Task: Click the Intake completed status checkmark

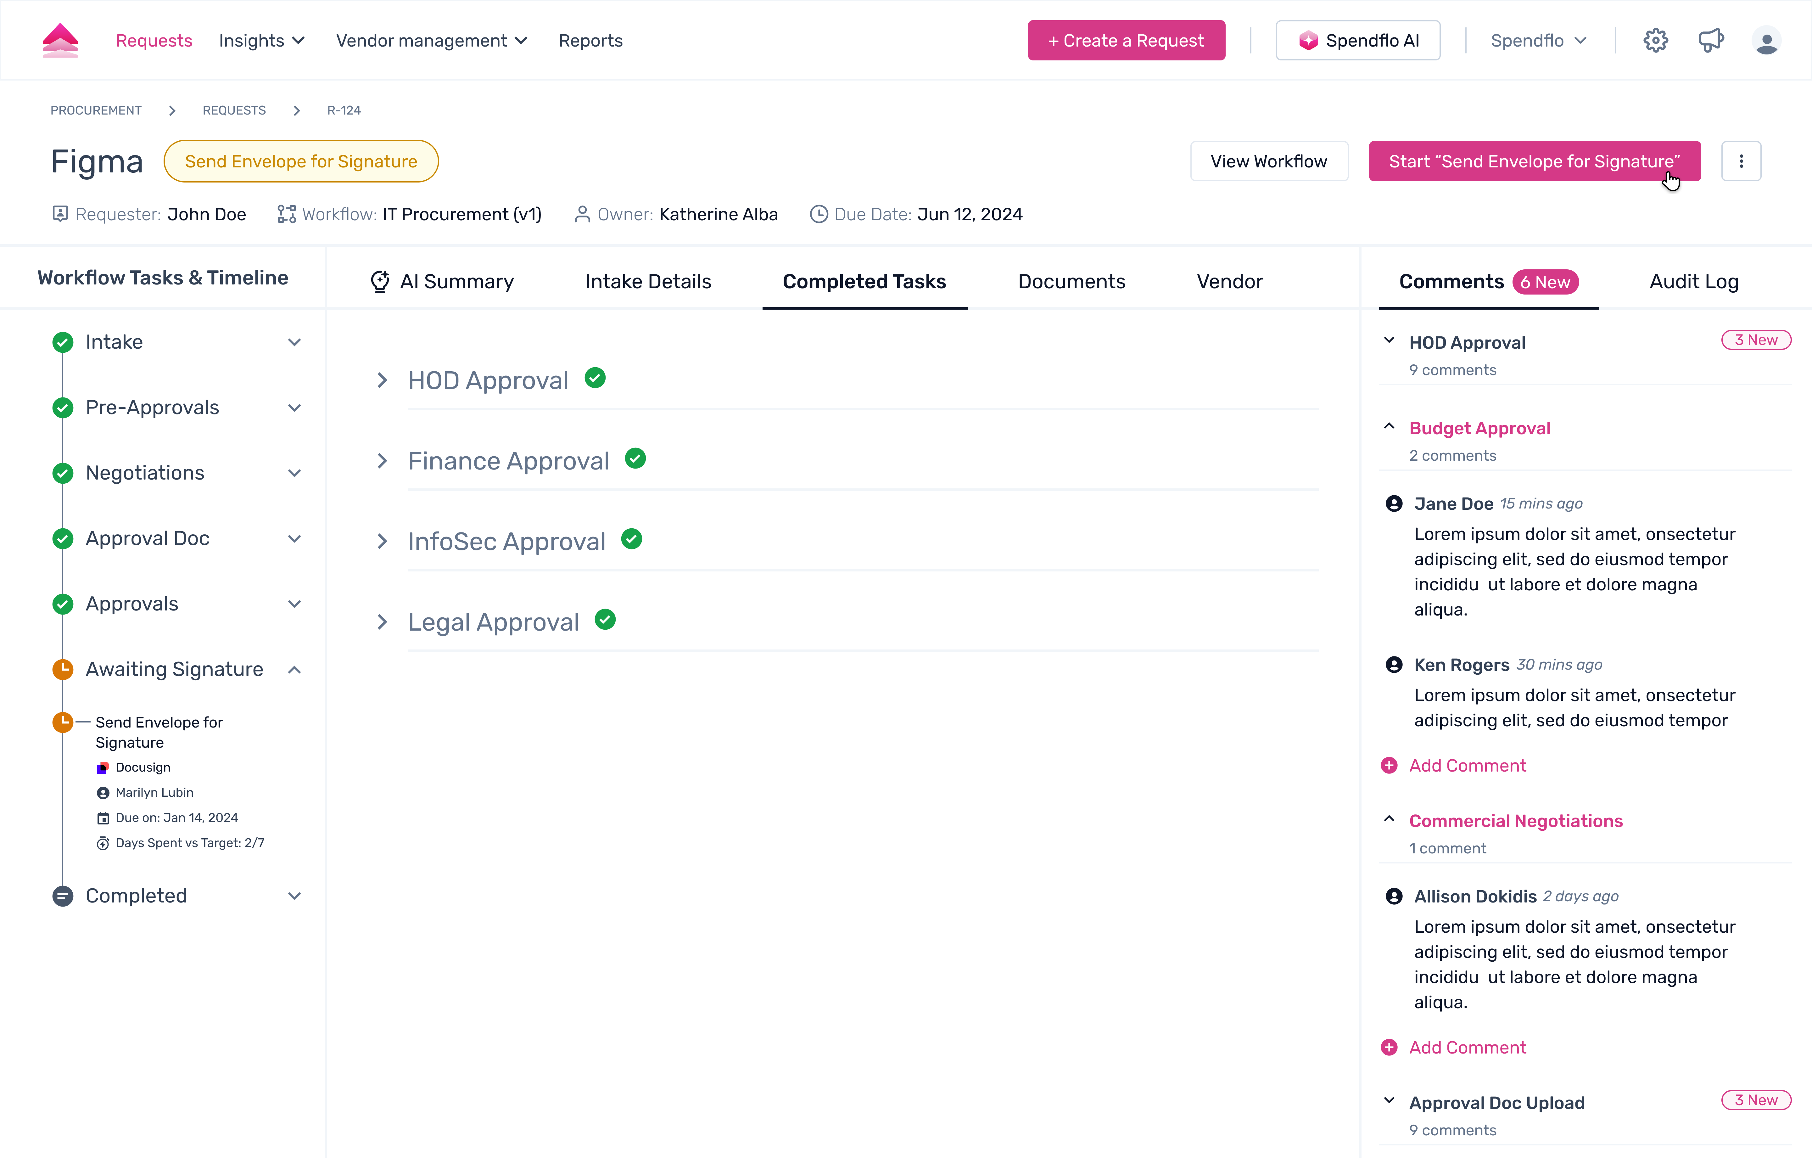Action: (x=63, y=343)
